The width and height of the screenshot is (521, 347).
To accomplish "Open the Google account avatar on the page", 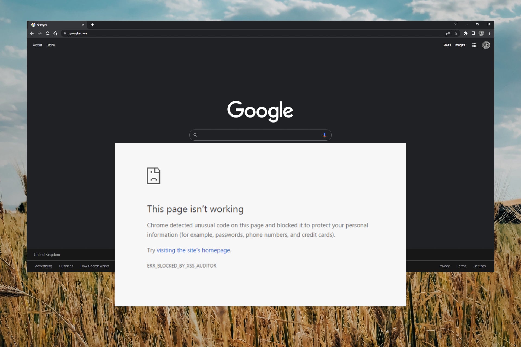I will click(486, 45).
